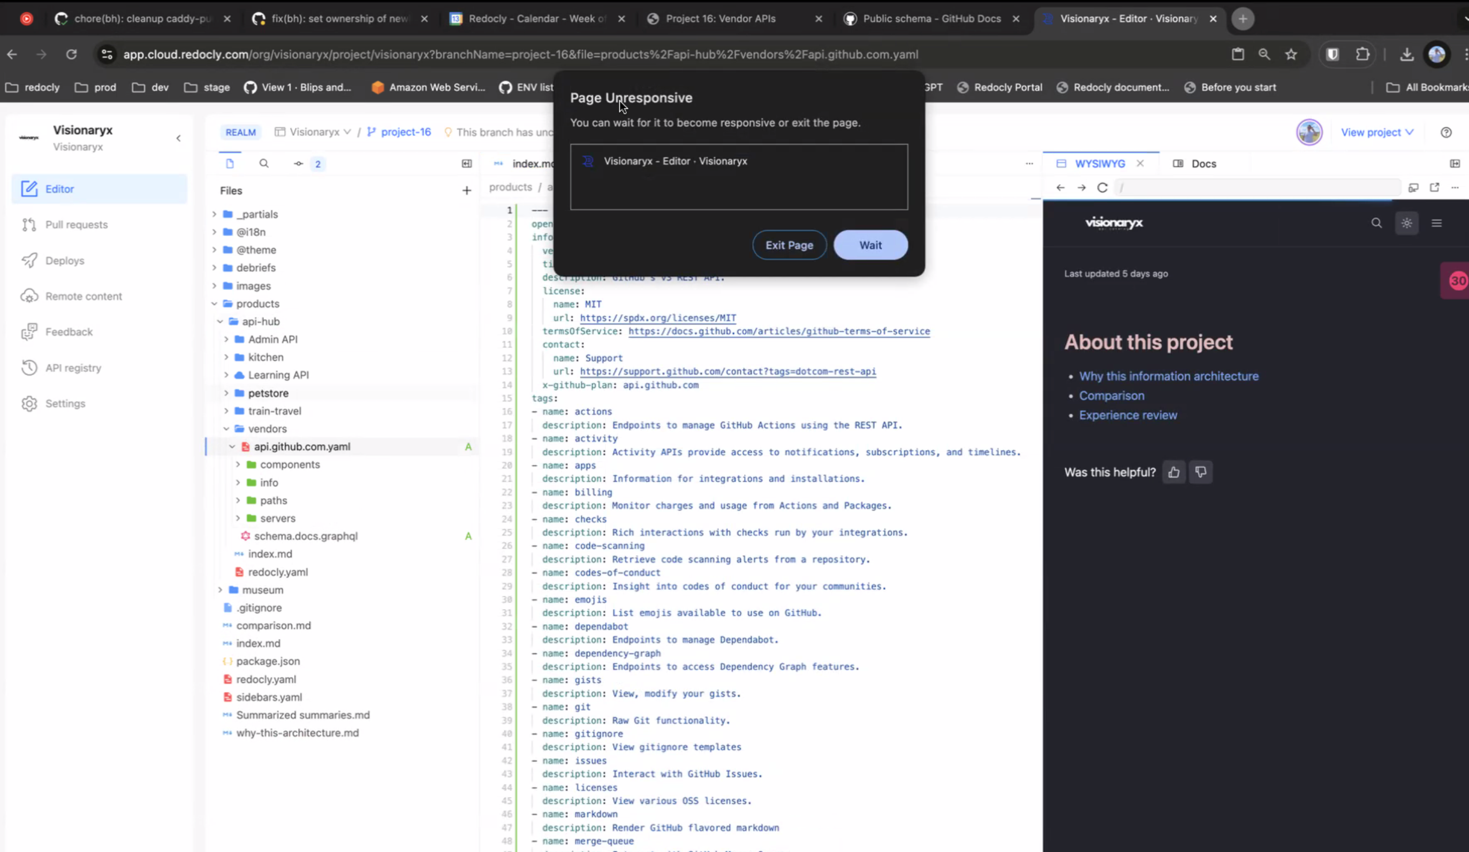This screenshot has height=852, width=1469.
Task: Collapse the vendors folder
Action: (226, 429)
